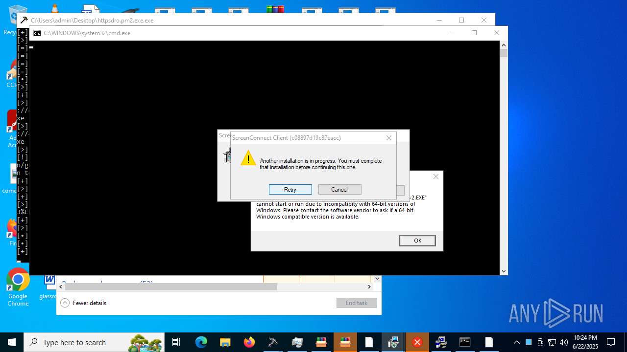Open the clock showing 10:24 PM
Image resolution: width=627 pixels, height=352 pixels.
point(585,342)
